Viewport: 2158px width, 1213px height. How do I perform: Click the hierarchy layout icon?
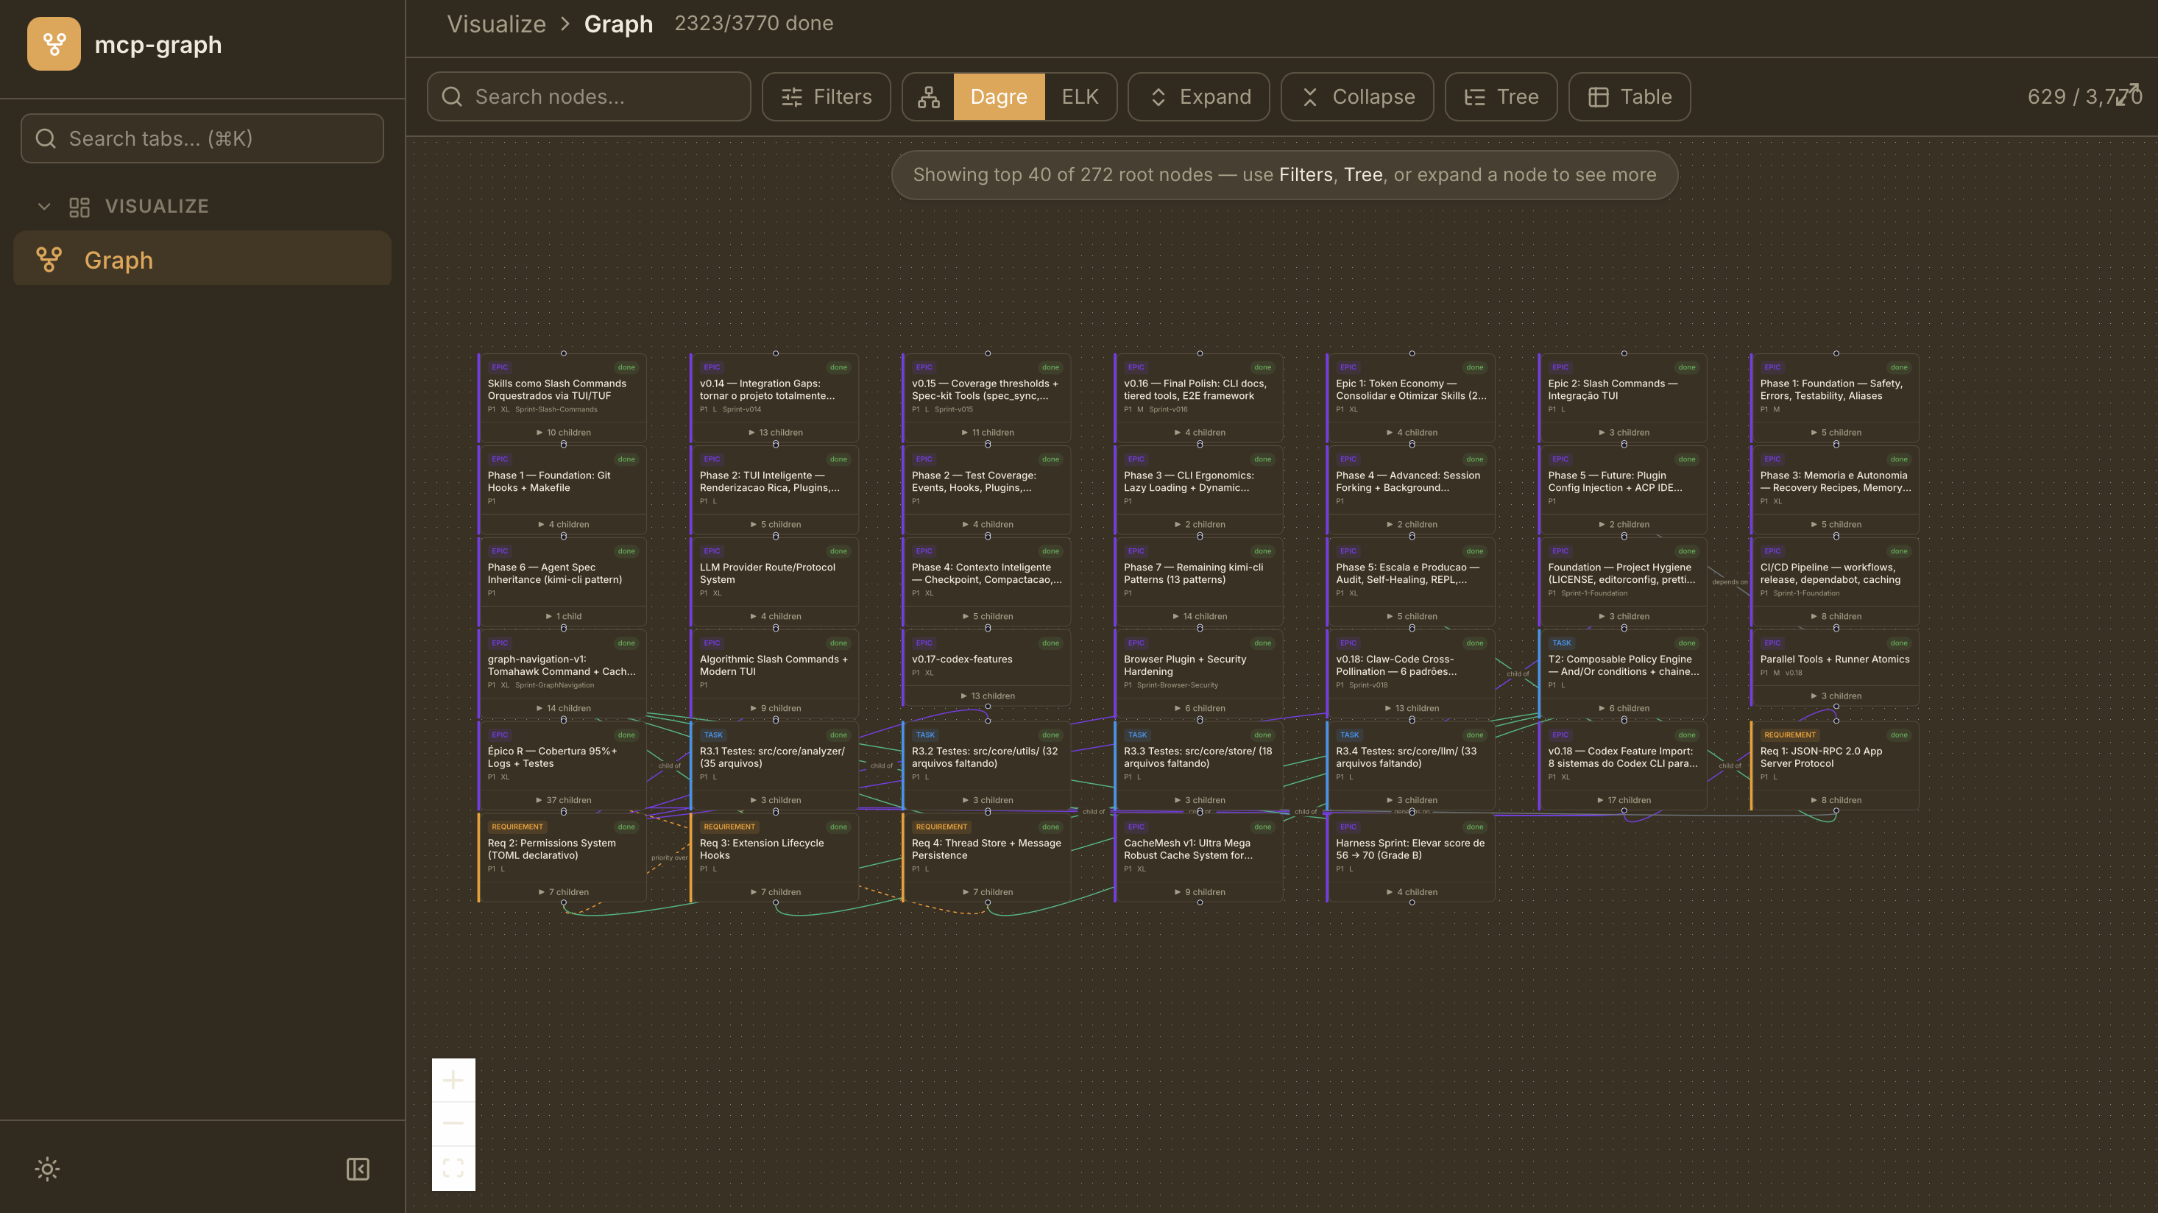click(928, 97)
